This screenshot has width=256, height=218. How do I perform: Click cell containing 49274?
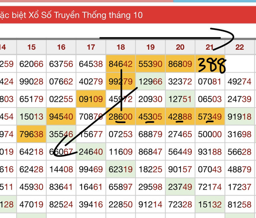click(x=240, y=81)
